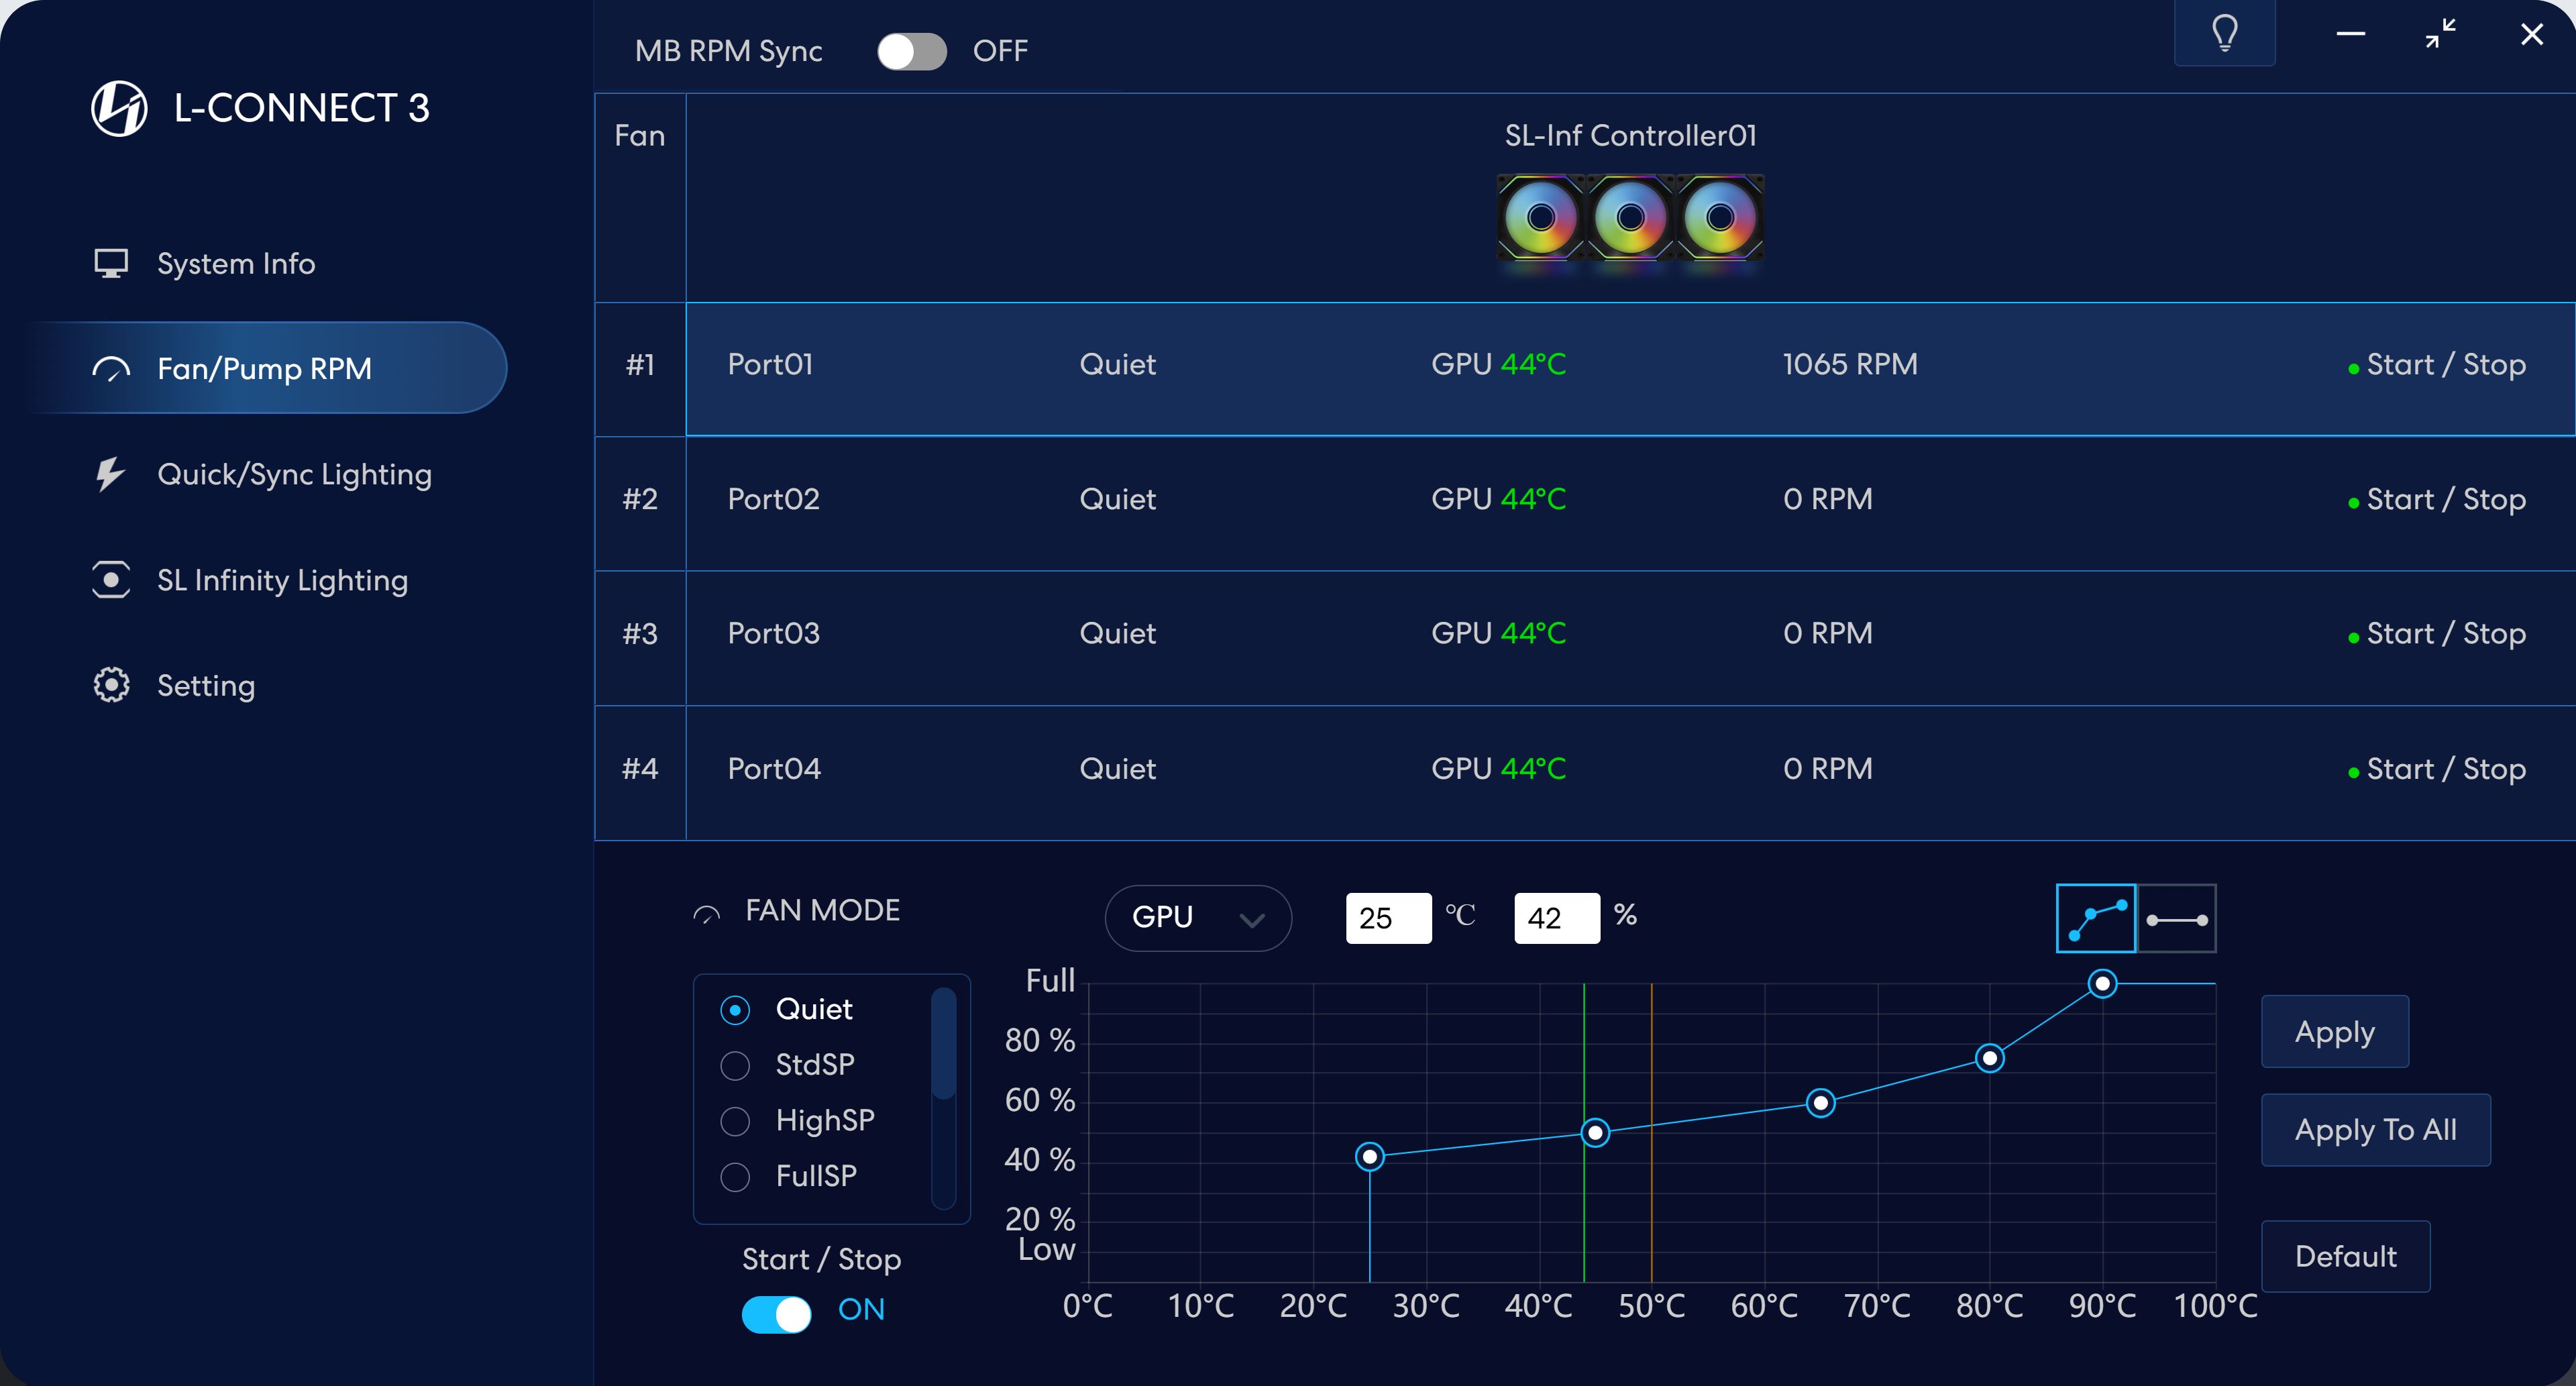Select the FullSP fan mode radio button

[x=735, y=1177]
